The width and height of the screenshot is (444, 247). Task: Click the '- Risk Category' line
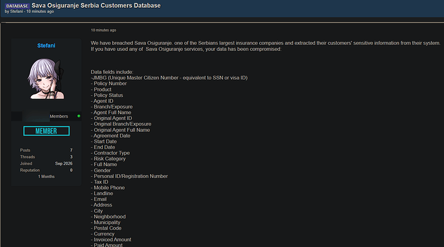108,159
